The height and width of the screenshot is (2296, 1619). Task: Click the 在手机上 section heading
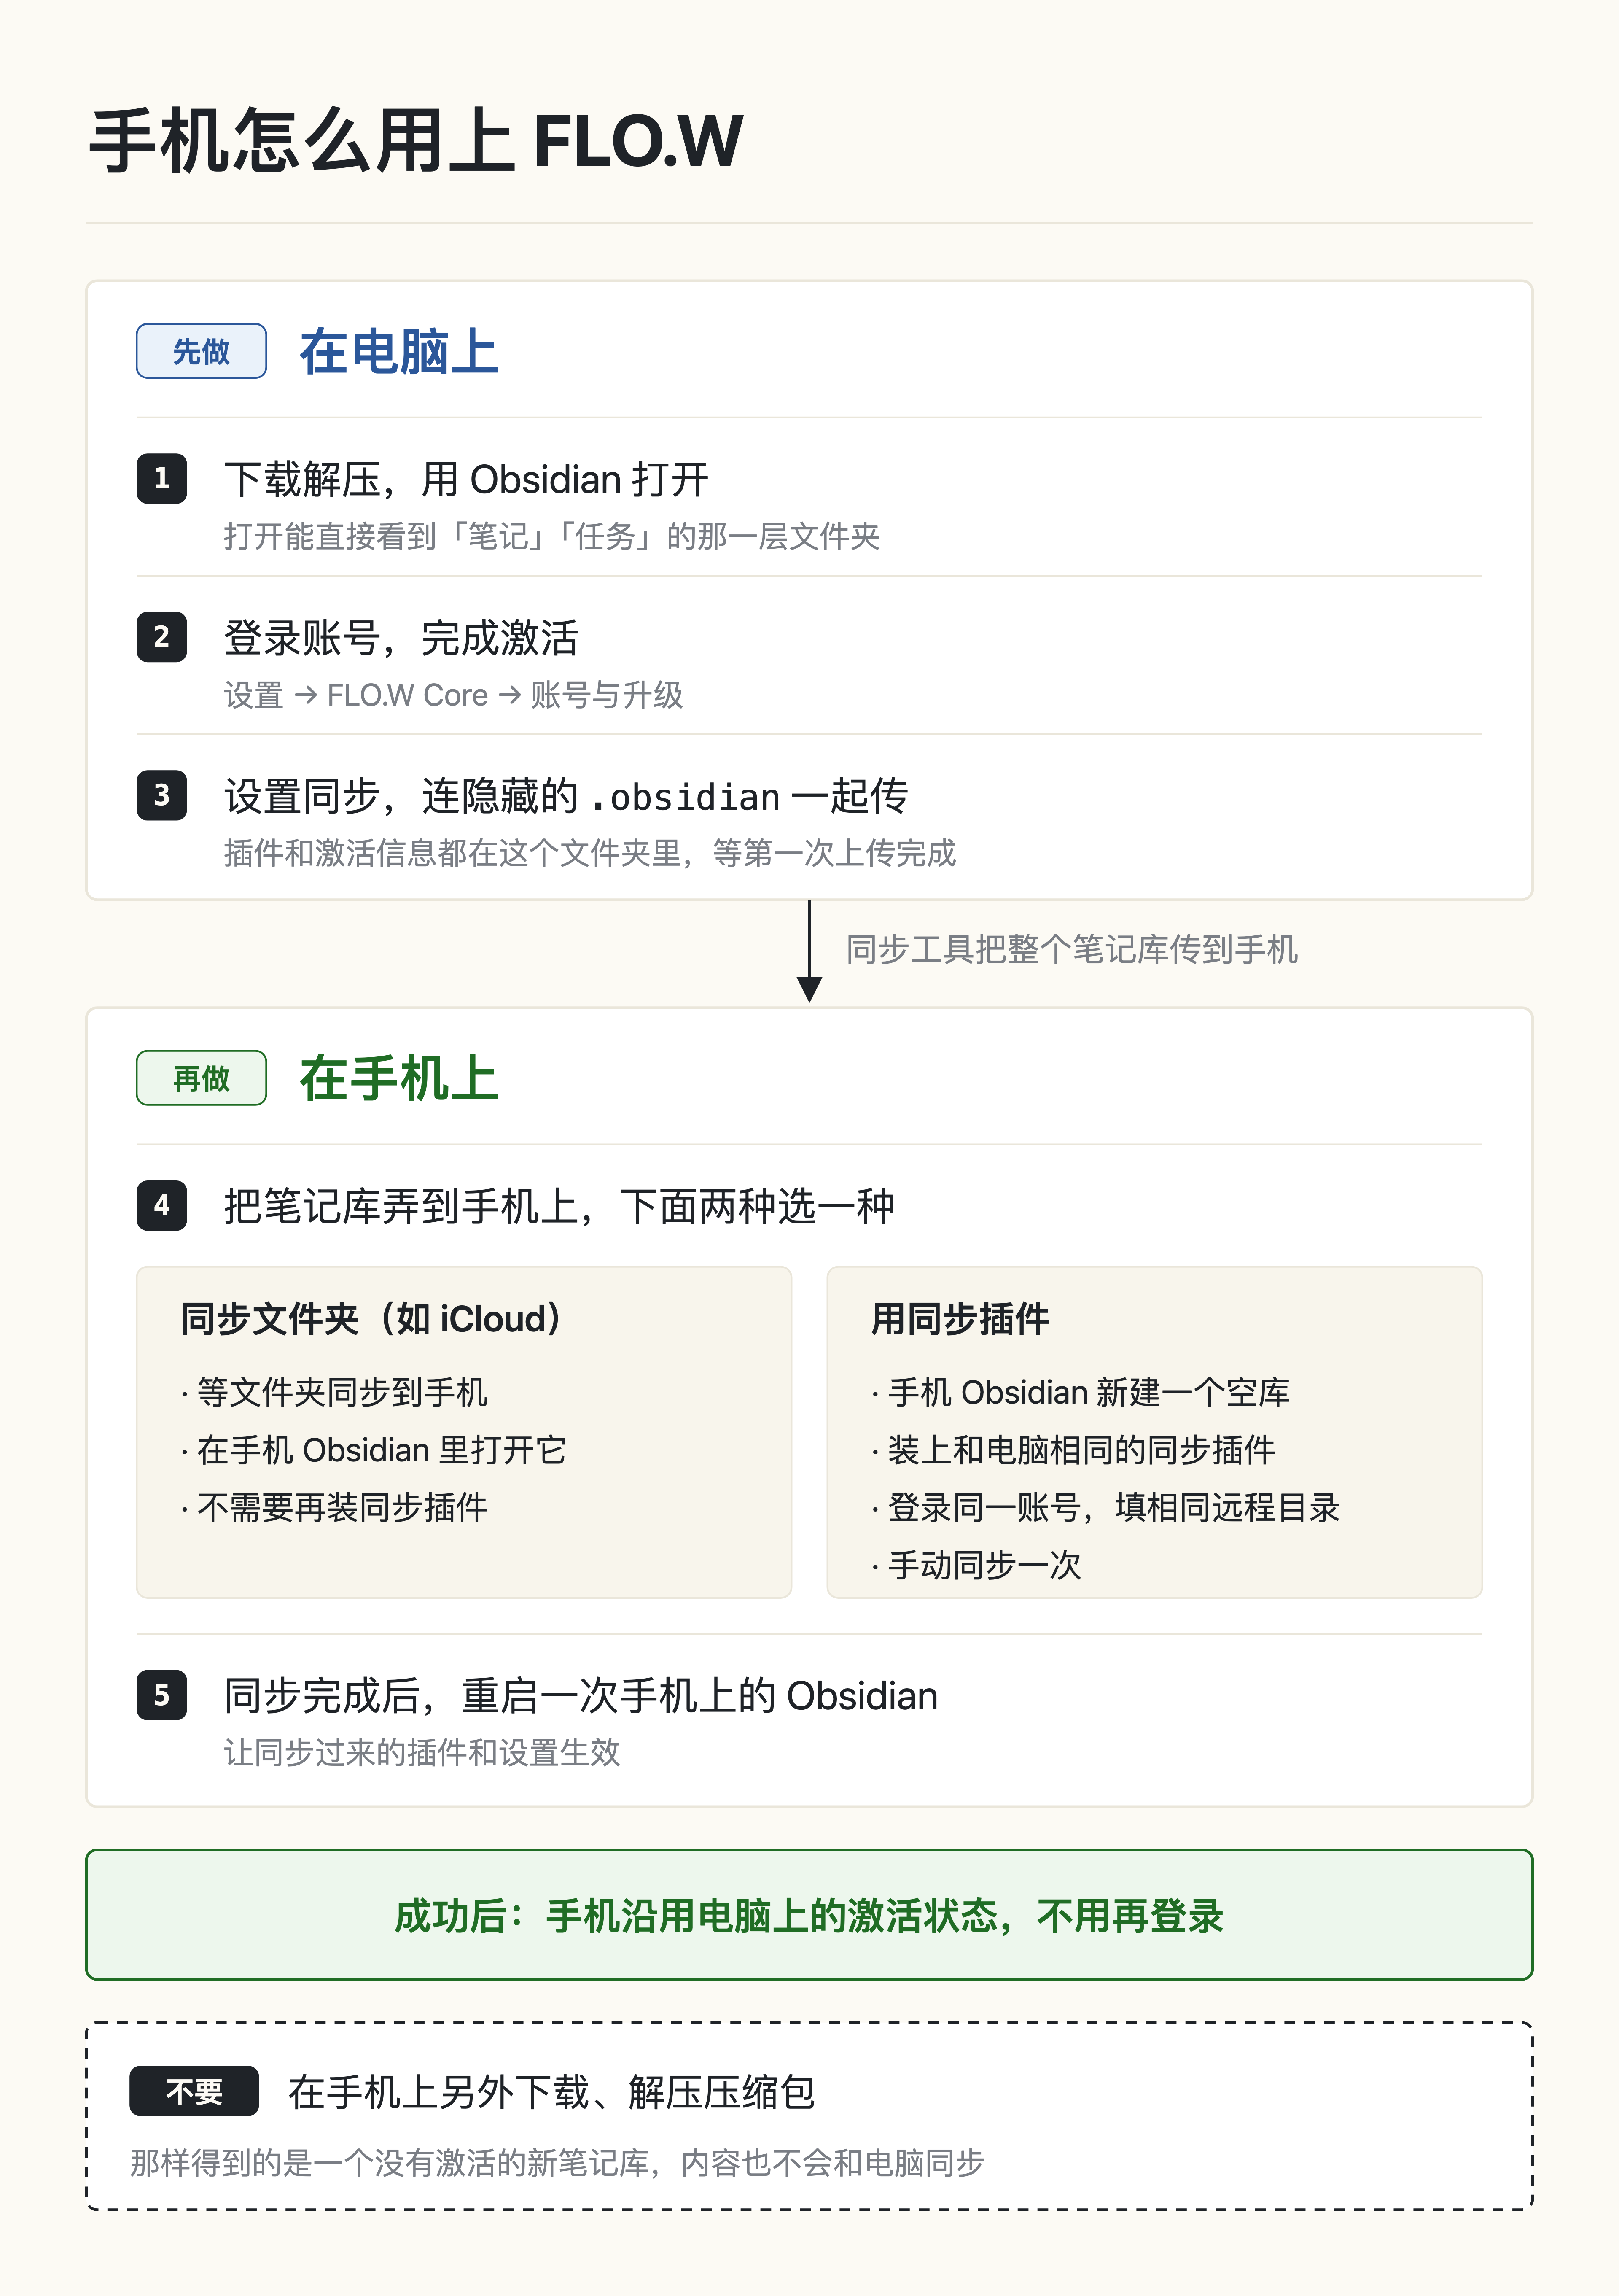399,1079
